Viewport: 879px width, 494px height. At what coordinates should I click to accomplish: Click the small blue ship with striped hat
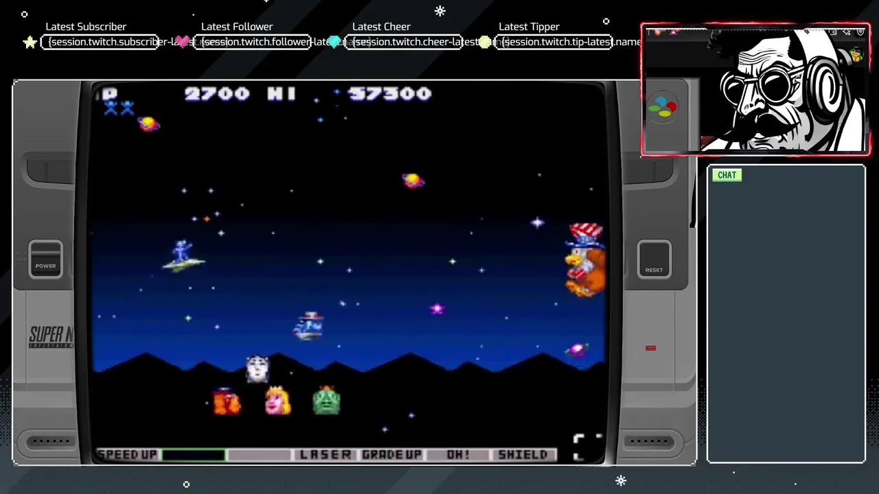[308, 325]
